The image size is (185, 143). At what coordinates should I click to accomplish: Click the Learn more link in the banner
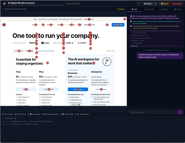[x=89, y=19]
